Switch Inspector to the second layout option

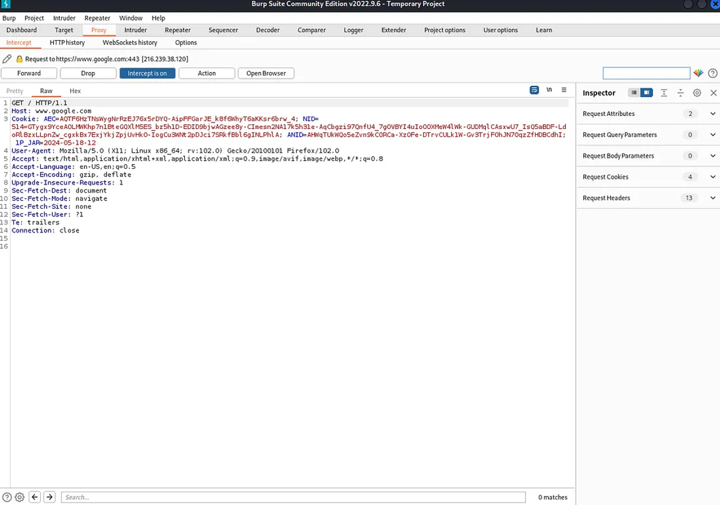pyautogui.click(x=646, y=93)
